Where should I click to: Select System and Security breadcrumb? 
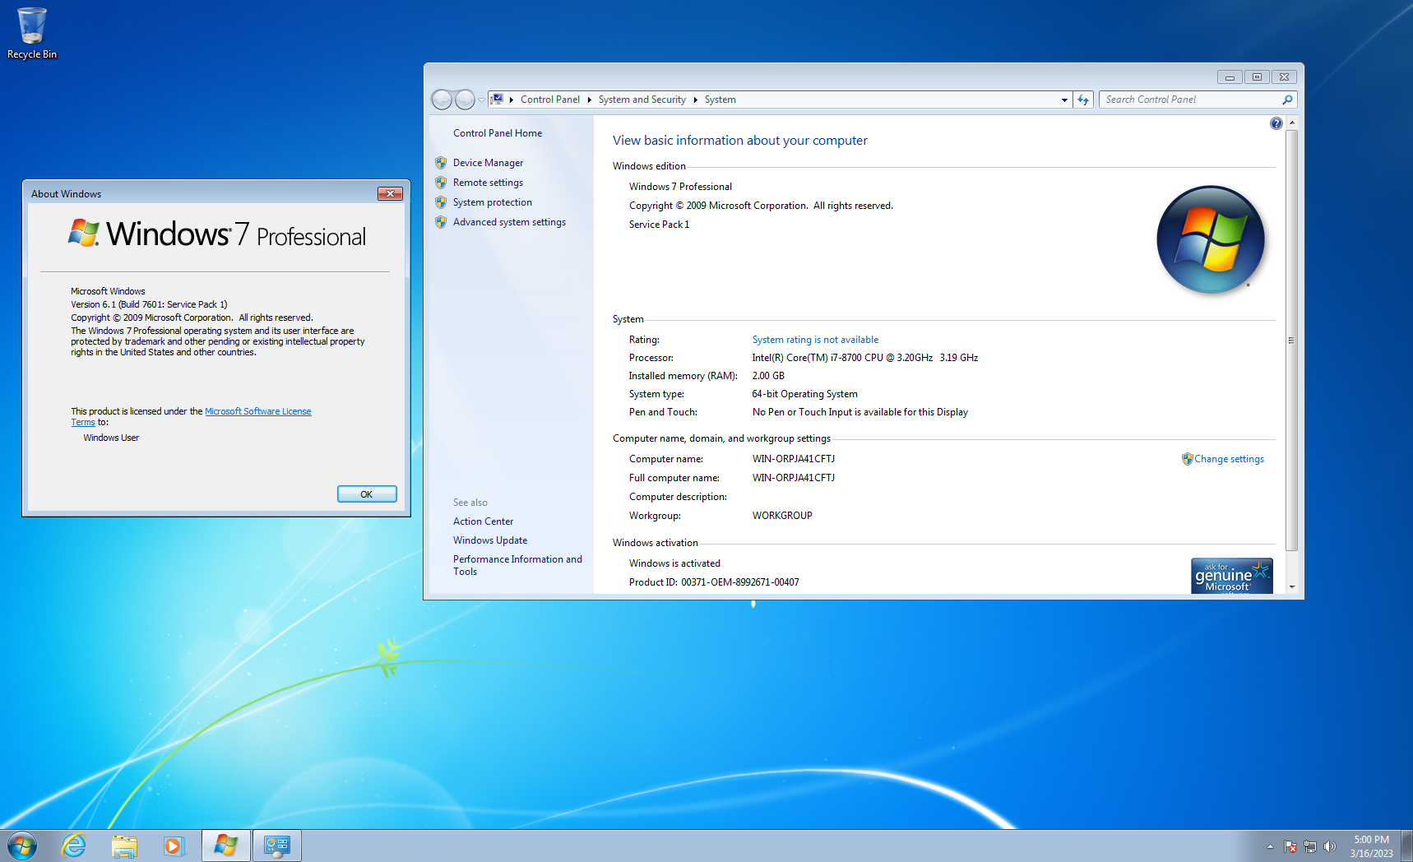point(642,100)
